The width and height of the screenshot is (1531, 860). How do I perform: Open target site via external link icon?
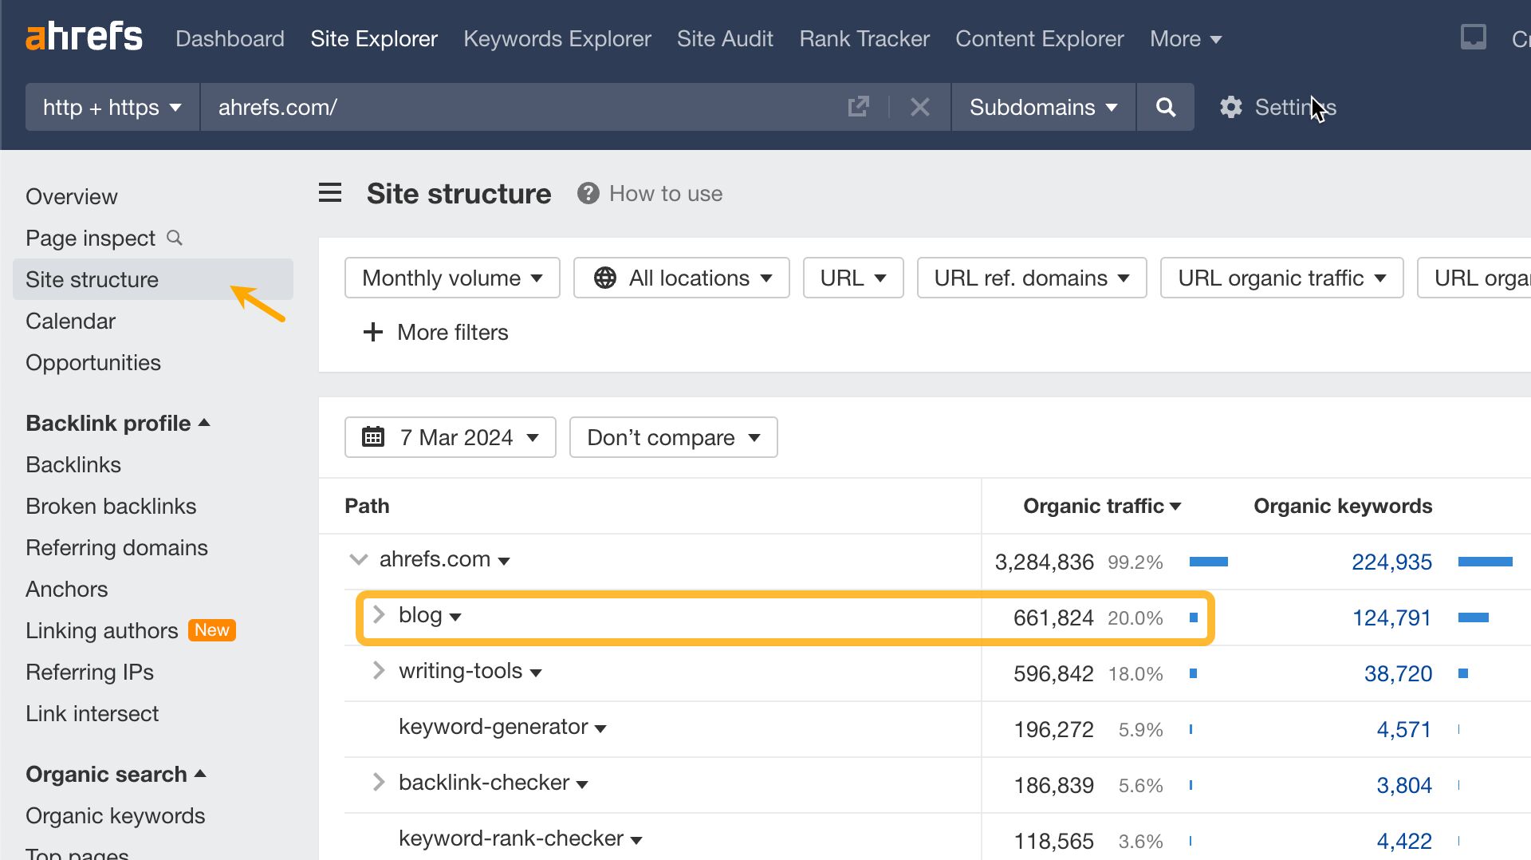[858, 107]
